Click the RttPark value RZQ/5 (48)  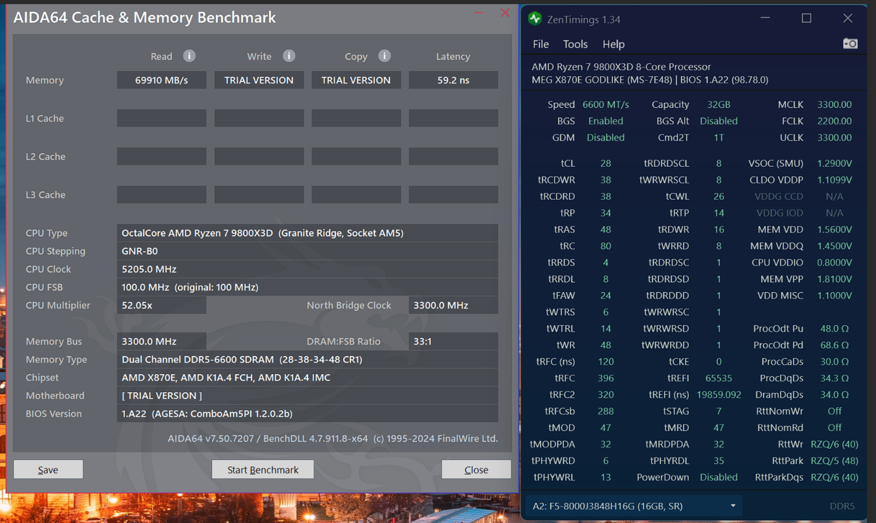834,461
